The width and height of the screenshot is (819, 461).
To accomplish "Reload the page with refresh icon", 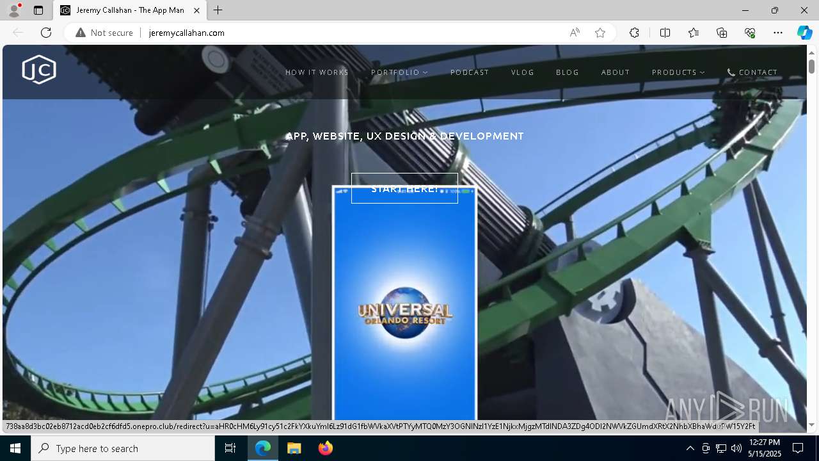I will (46, 33).
